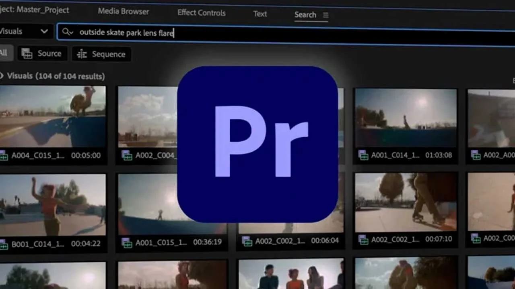Open the Effect Controls tab
The width and height of the screenshot is (515, 289).
202,12
